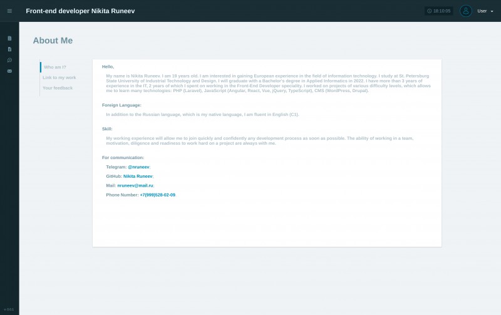Image resolution: width=501 pixels, height=315 pixels.
Task: Click the "Foreign Language:" heading
Action: 121,105
